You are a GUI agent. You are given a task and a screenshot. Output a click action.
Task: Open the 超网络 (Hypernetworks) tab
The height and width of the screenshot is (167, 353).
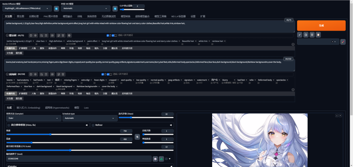point(57,108)
